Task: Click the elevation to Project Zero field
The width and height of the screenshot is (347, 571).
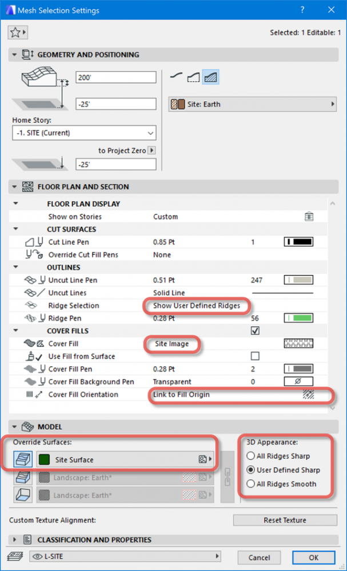Action: [x=116, y=164]
